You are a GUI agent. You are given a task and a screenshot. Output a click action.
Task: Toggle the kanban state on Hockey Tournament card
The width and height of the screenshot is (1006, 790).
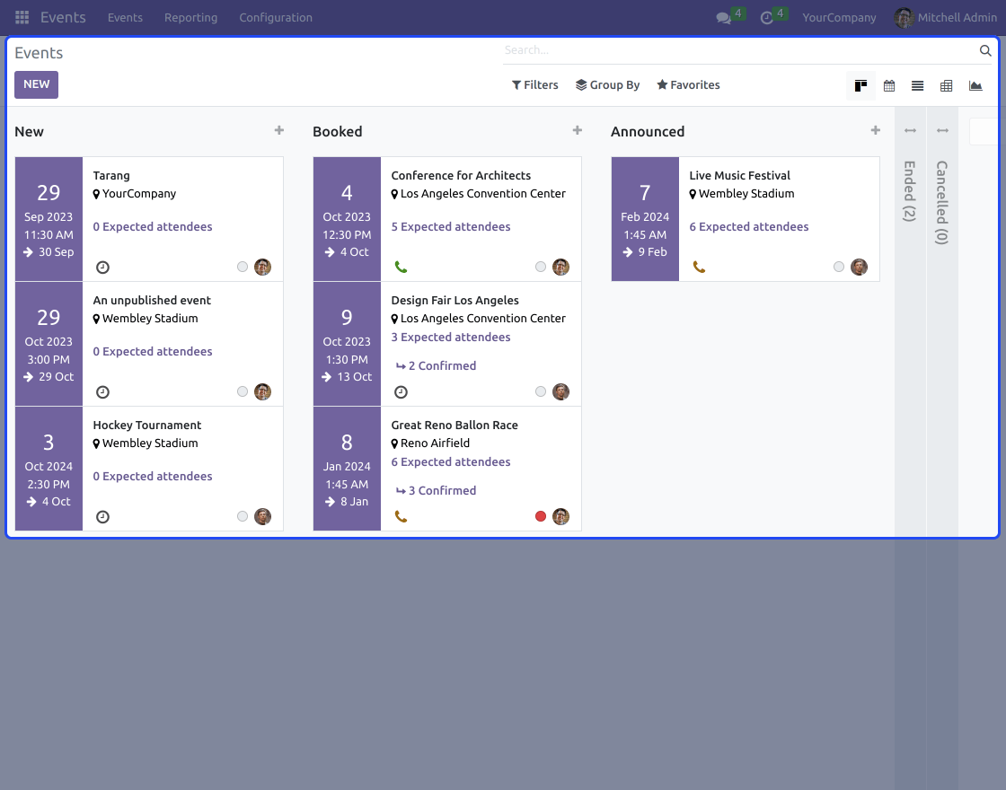tap(242, 516)
